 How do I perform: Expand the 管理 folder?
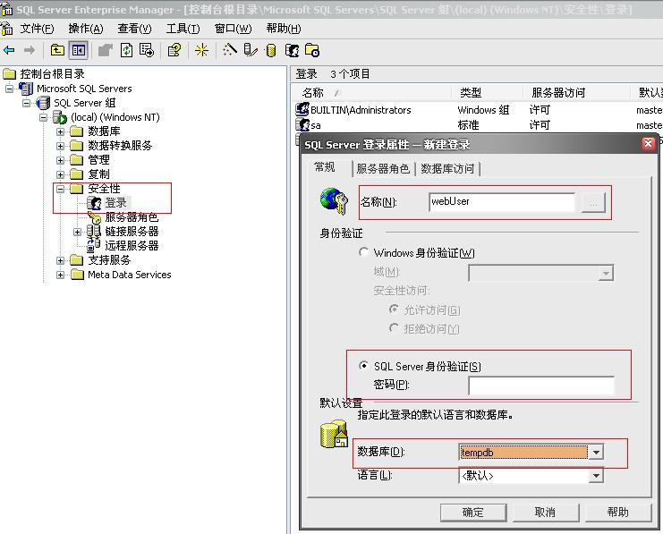click(61, 160)
